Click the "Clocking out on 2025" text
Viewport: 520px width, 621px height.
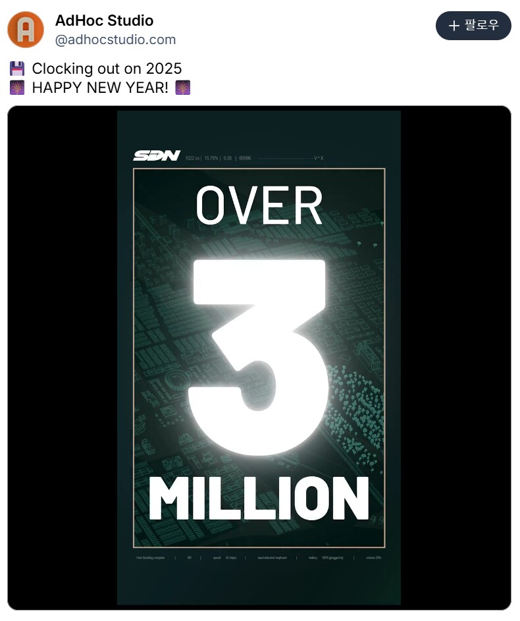point(107,68)
